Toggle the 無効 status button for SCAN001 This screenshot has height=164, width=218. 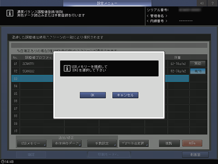tap(198, 64)
